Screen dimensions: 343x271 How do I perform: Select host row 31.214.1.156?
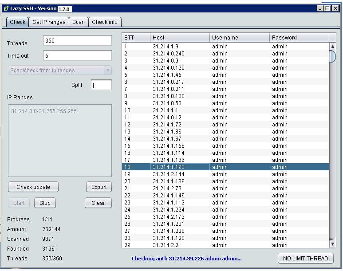[x=225, y=145]
